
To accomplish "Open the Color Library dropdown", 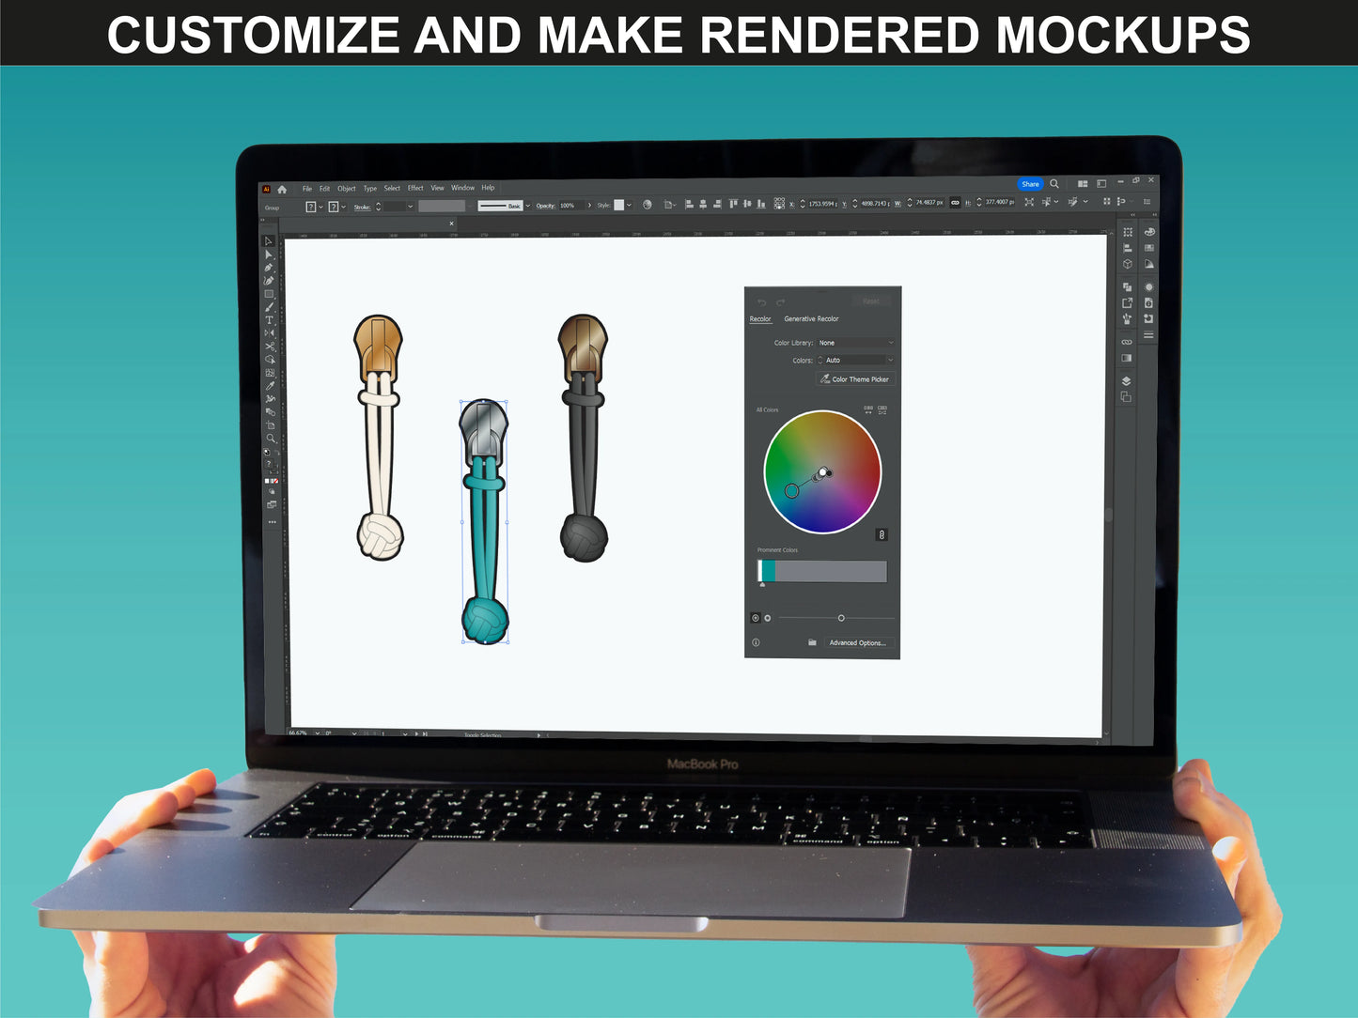I will (854, 343).
